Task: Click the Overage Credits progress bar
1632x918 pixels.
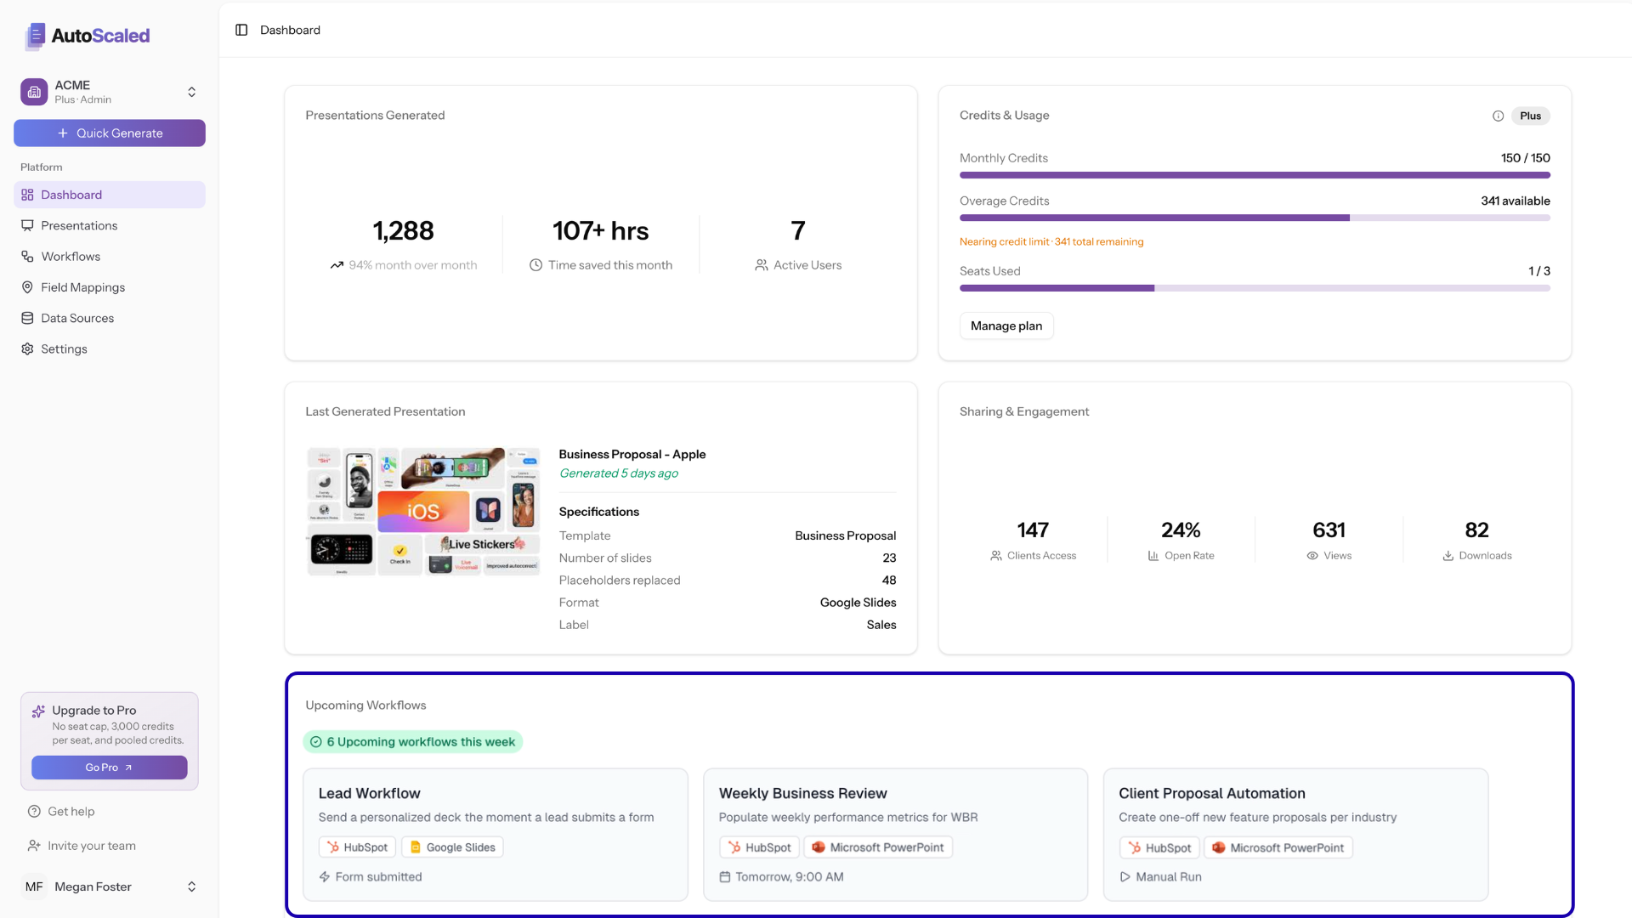Action: (x=1255, y=218)
